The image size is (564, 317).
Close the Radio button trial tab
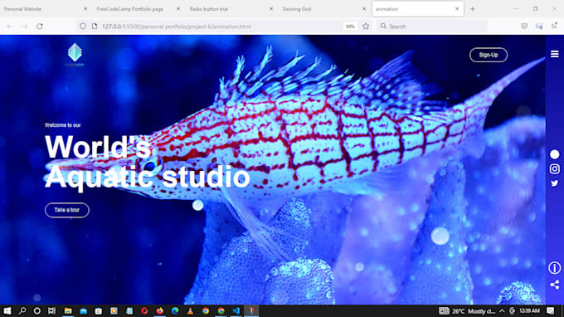(271, 9)
